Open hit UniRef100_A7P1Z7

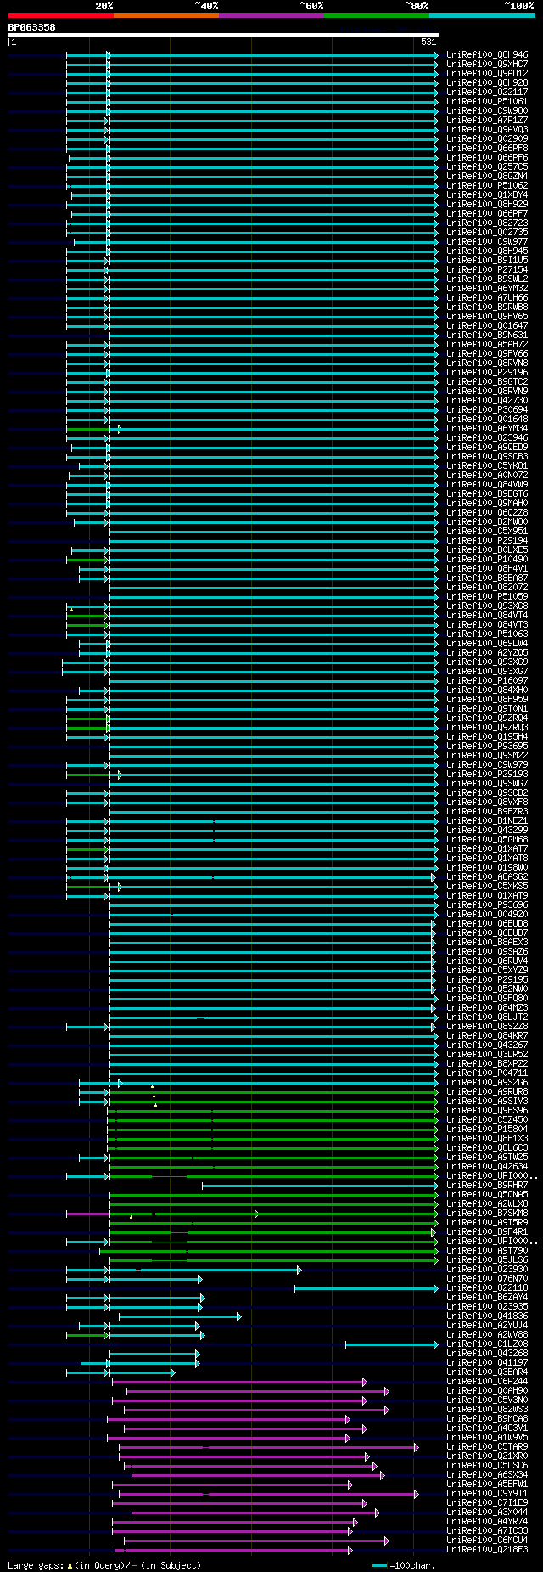[x=487, y=121]
